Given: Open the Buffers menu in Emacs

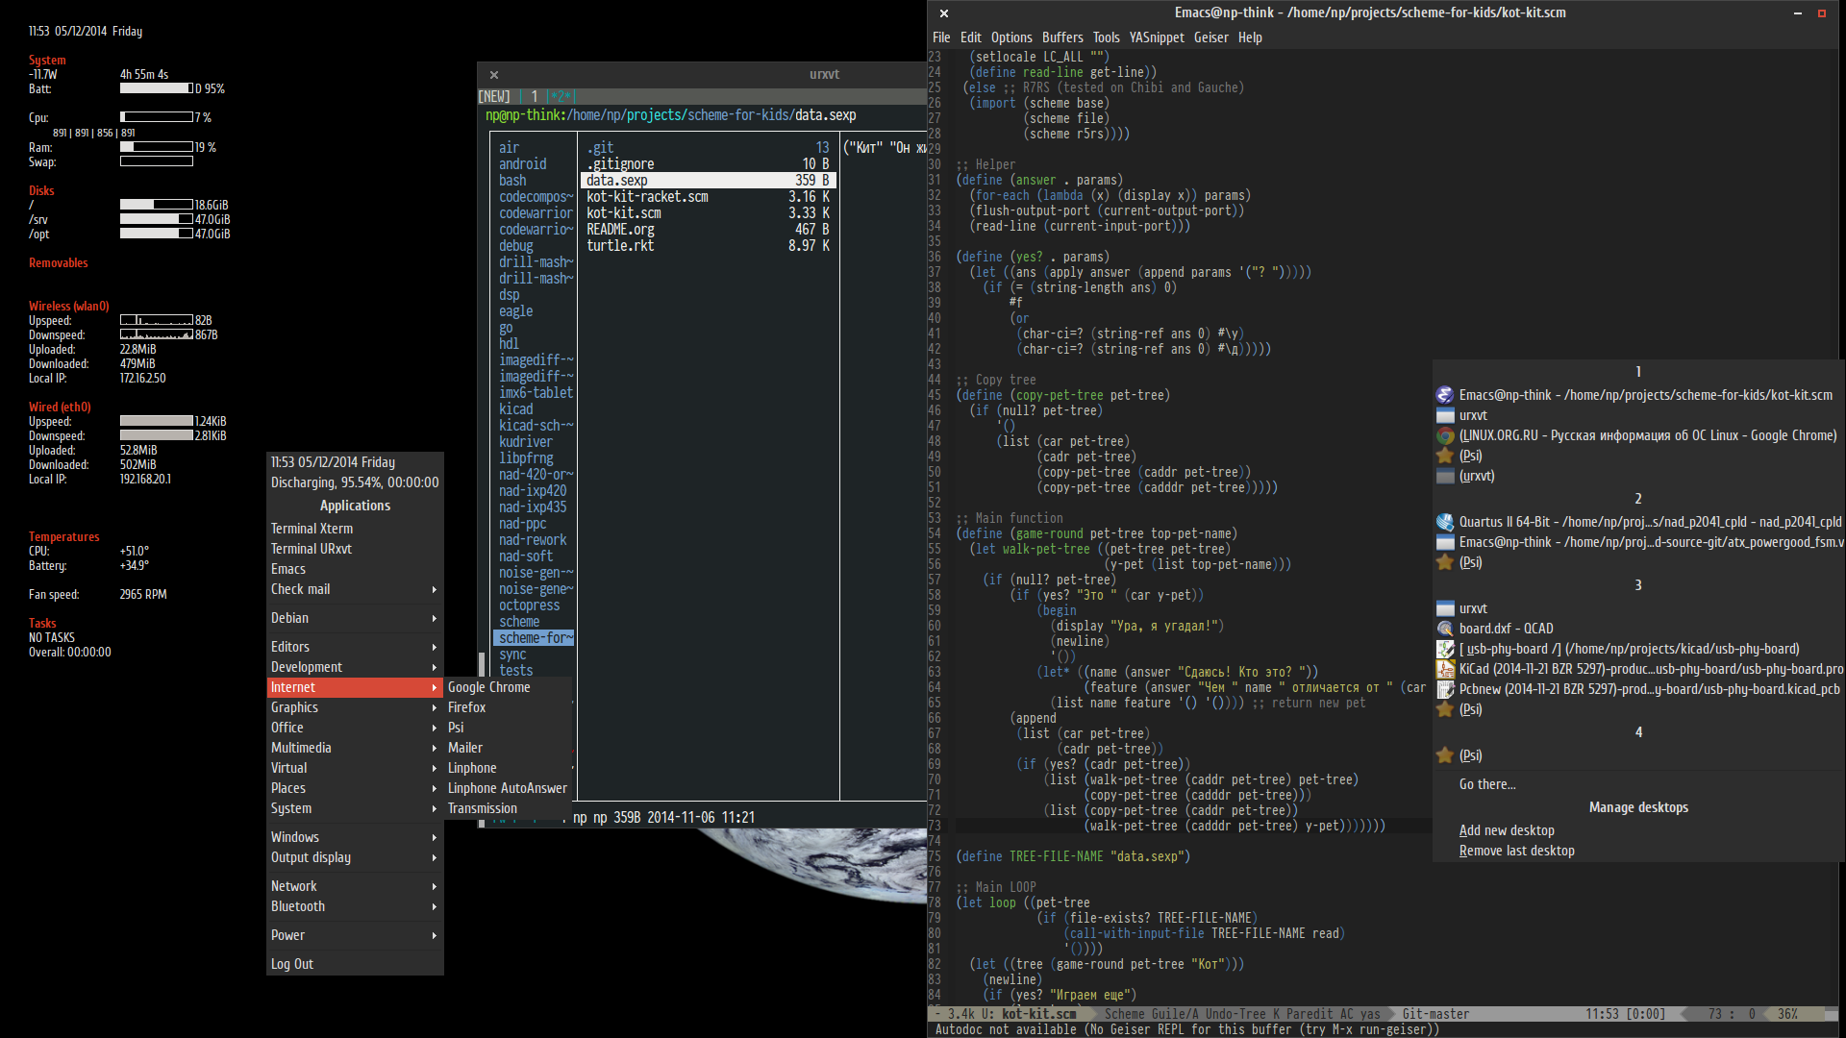Looking at the screenshot, I should 1062,37.
